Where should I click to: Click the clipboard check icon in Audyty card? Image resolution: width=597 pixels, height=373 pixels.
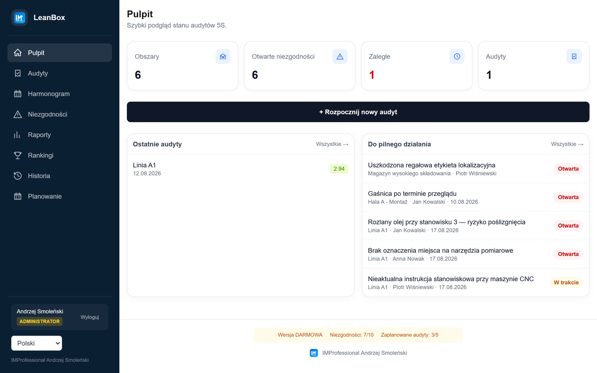pos(574,56)
